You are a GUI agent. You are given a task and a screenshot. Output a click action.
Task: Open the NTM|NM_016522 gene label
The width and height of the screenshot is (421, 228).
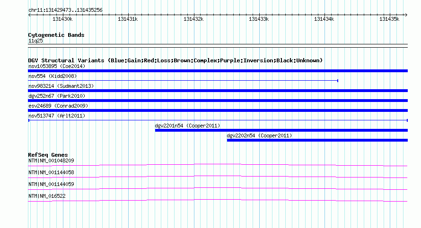point(47,196)
